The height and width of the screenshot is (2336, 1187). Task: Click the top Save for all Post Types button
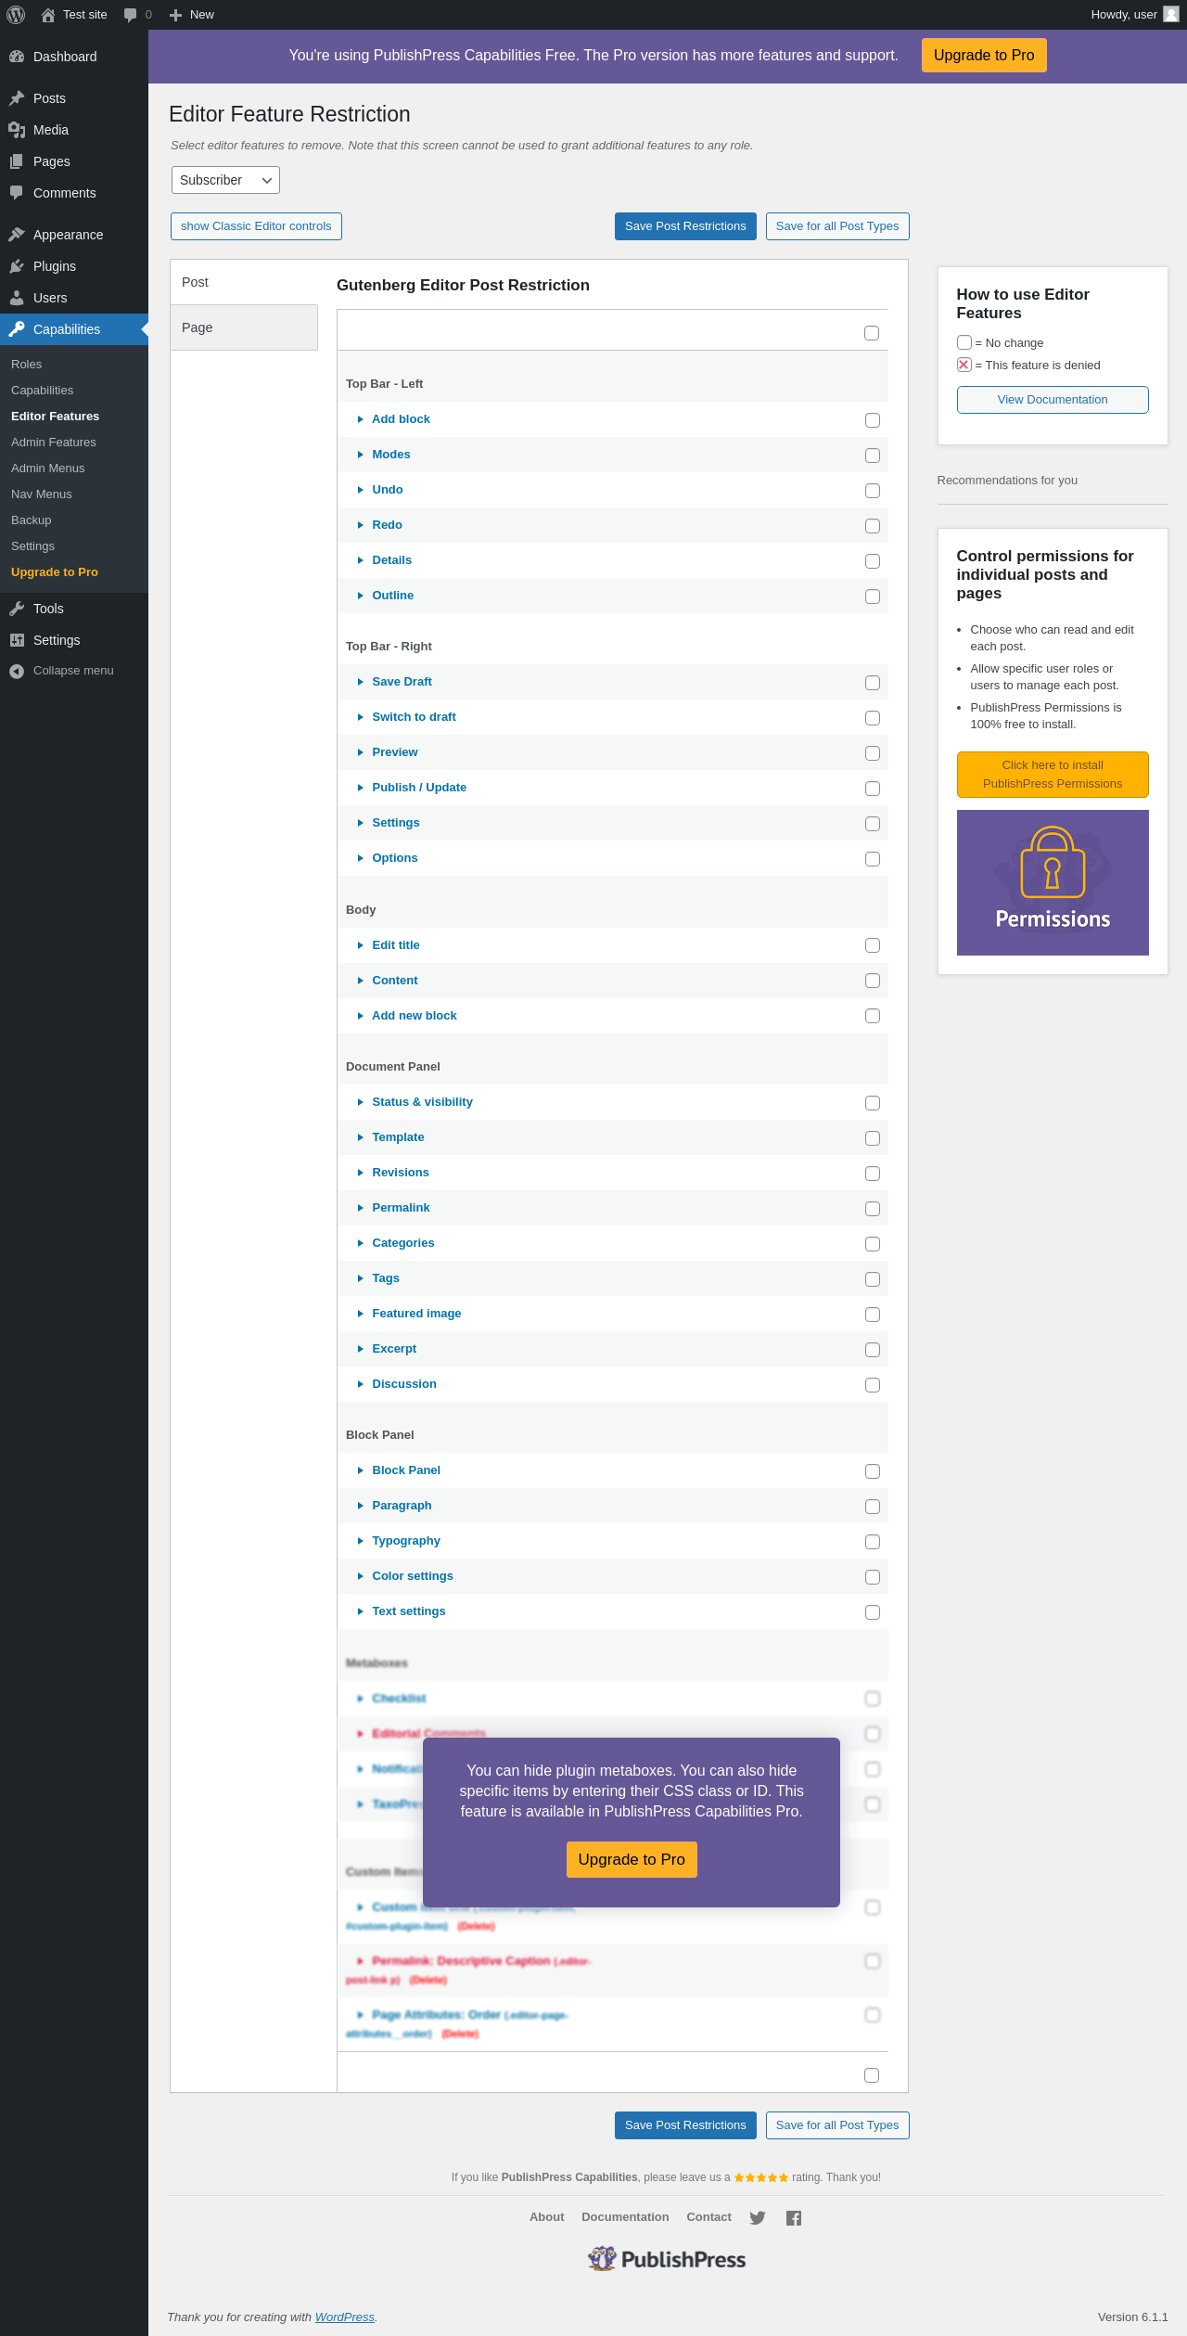(837, 226)
